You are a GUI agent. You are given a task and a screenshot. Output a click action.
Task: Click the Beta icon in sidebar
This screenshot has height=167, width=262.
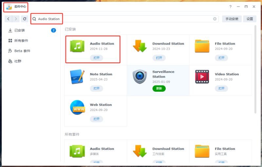click(10, 51)
